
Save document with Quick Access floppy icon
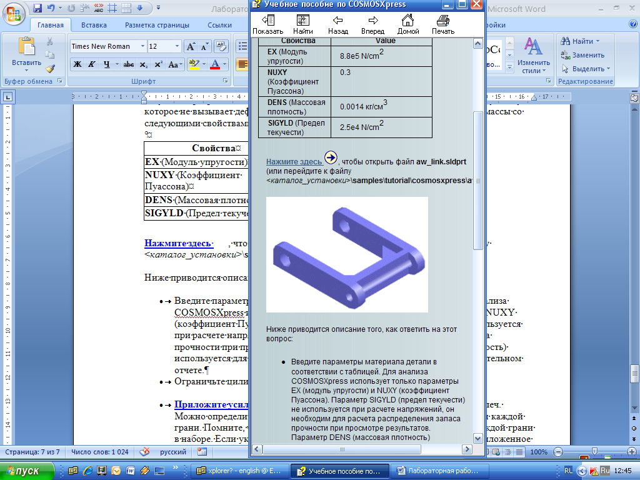click(37, 7)
